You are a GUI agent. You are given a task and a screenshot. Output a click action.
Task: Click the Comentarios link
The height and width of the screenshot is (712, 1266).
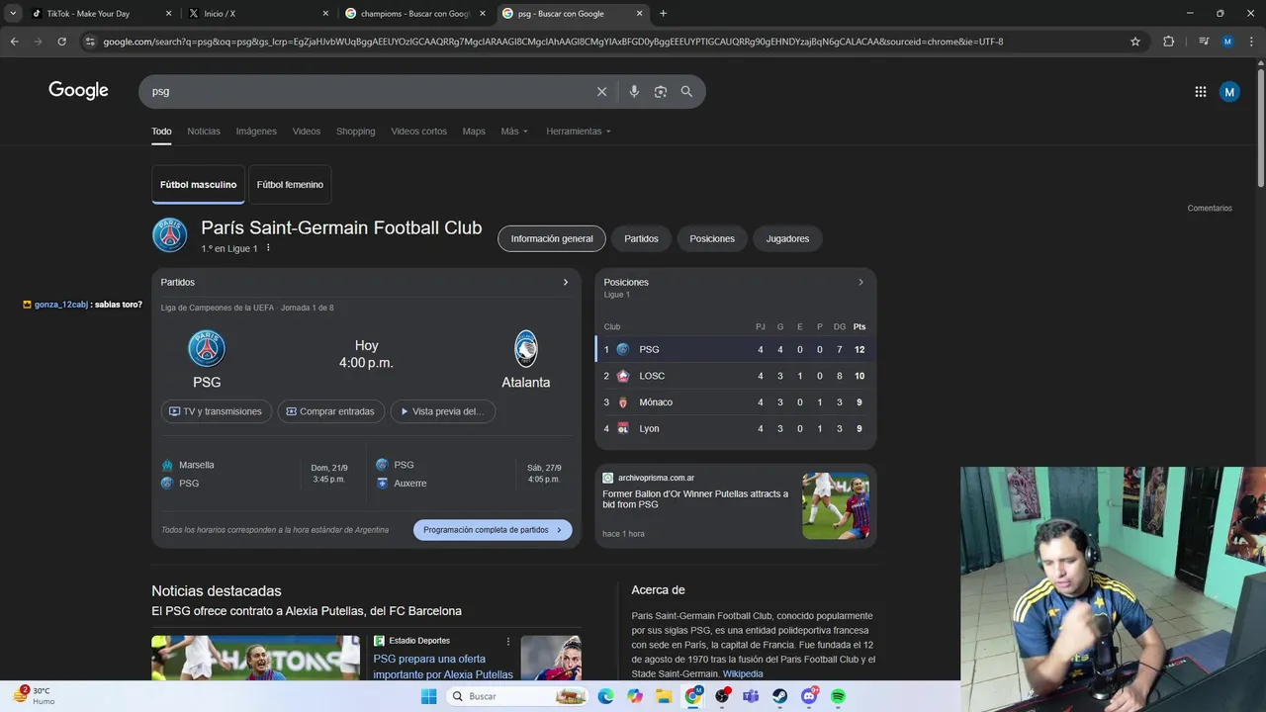[x=1210, y=208]
